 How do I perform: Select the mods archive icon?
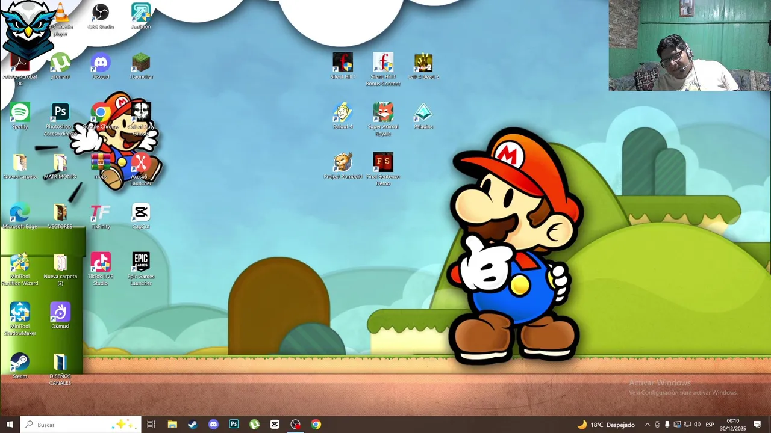click(x=101, y=166)
